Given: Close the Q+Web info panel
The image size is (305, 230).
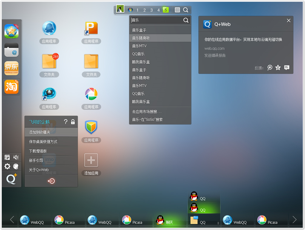Looking at the screenshot, I should coord(289,20).
